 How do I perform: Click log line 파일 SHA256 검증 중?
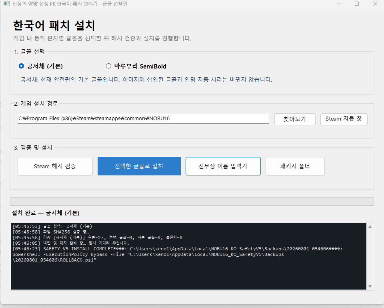click(51, 232)
